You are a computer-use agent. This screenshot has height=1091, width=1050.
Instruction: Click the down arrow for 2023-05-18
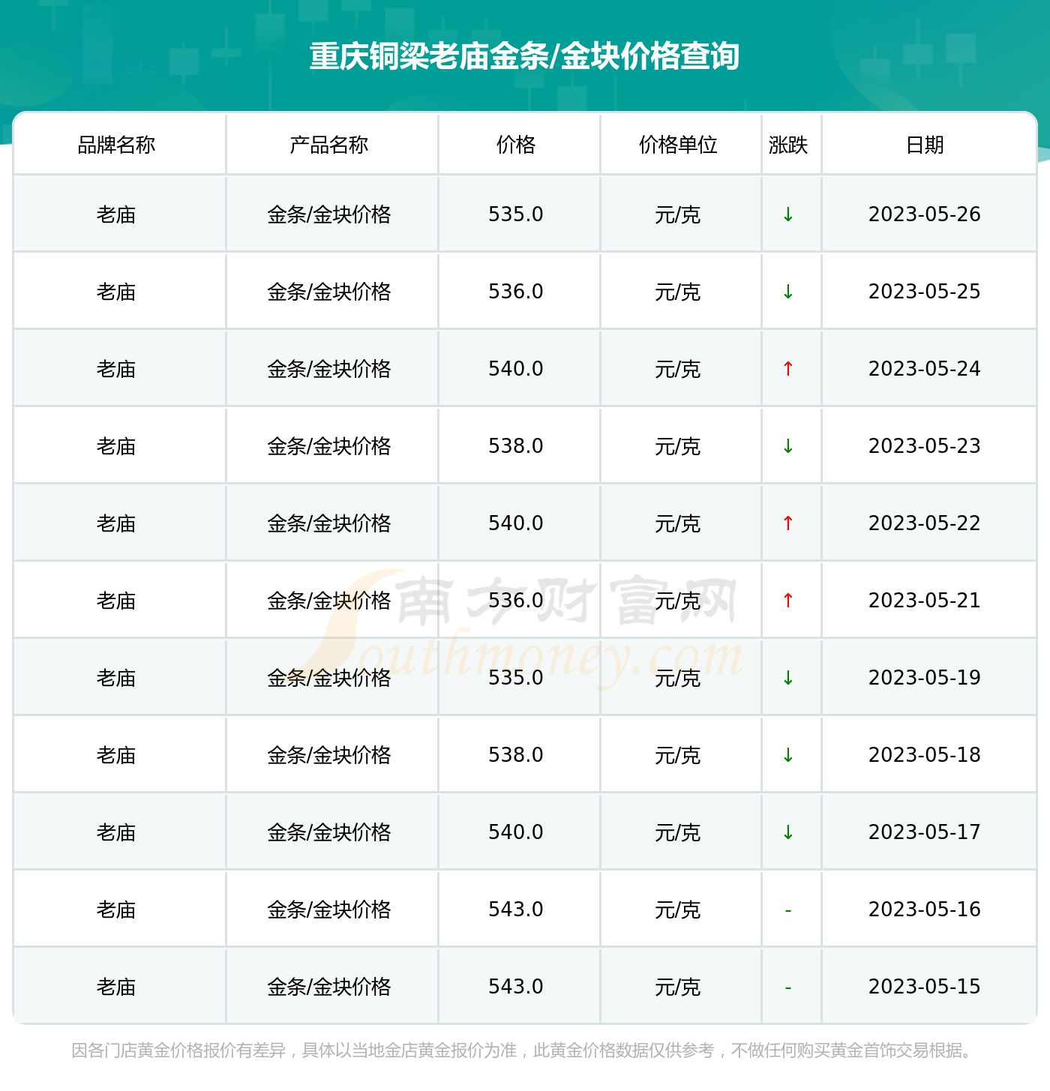click(x=788, y=755)
